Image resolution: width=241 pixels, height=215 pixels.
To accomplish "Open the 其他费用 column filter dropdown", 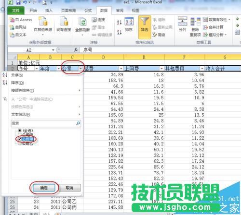I will pyautogui.click(x=202, y=69).
